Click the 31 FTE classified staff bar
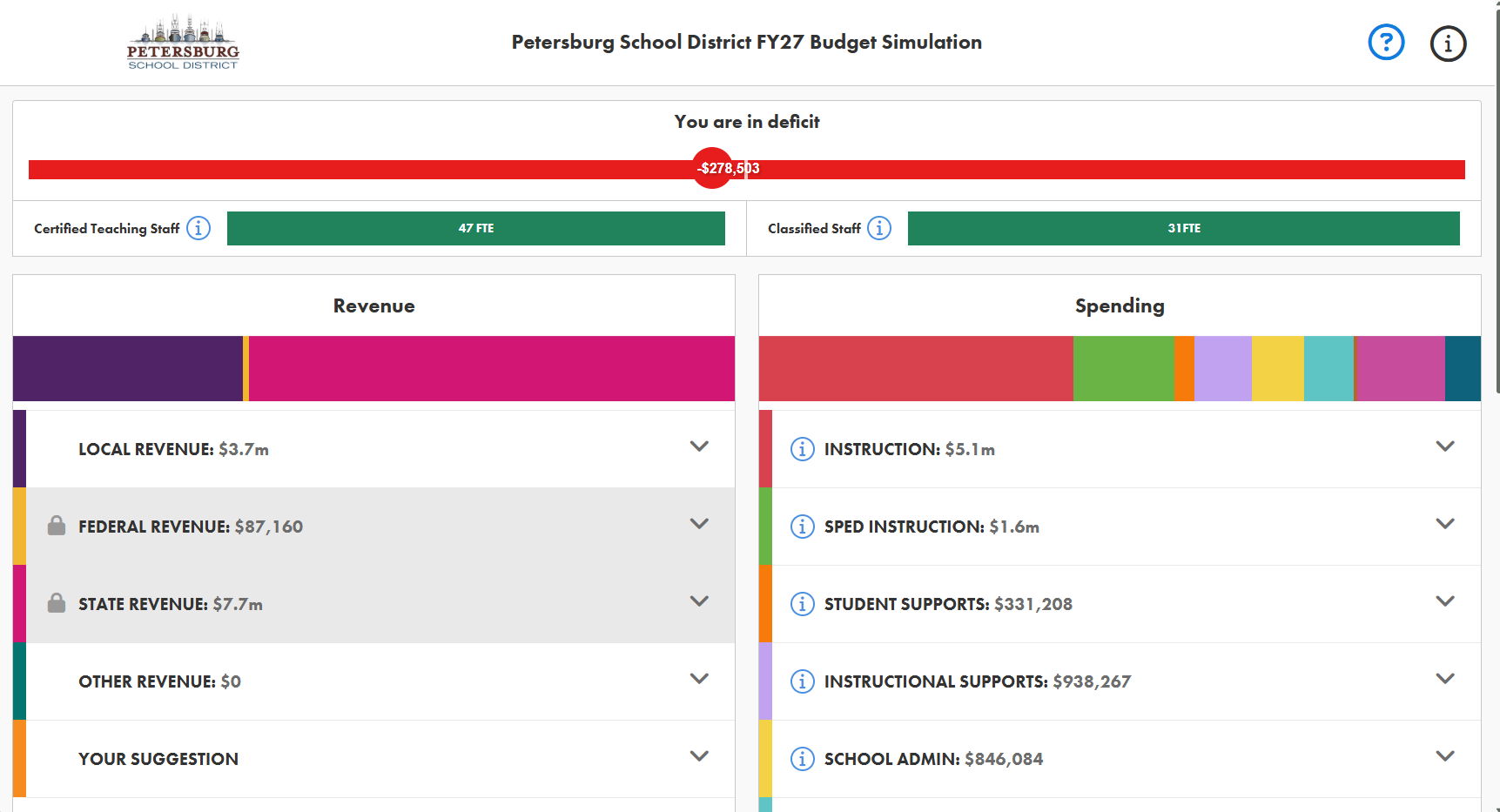Screen dimensions: 1500x812 (x=1183, y=228)
